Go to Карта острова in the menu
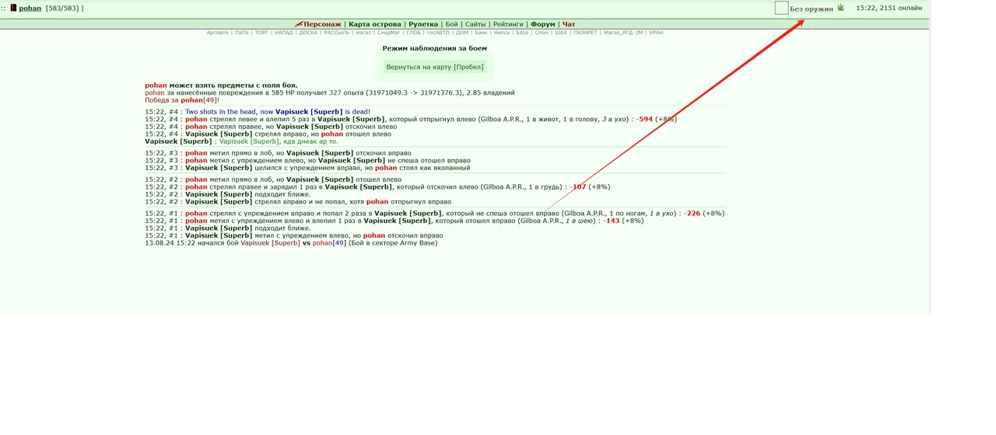 pyautogui.click(x=375, y=24)
